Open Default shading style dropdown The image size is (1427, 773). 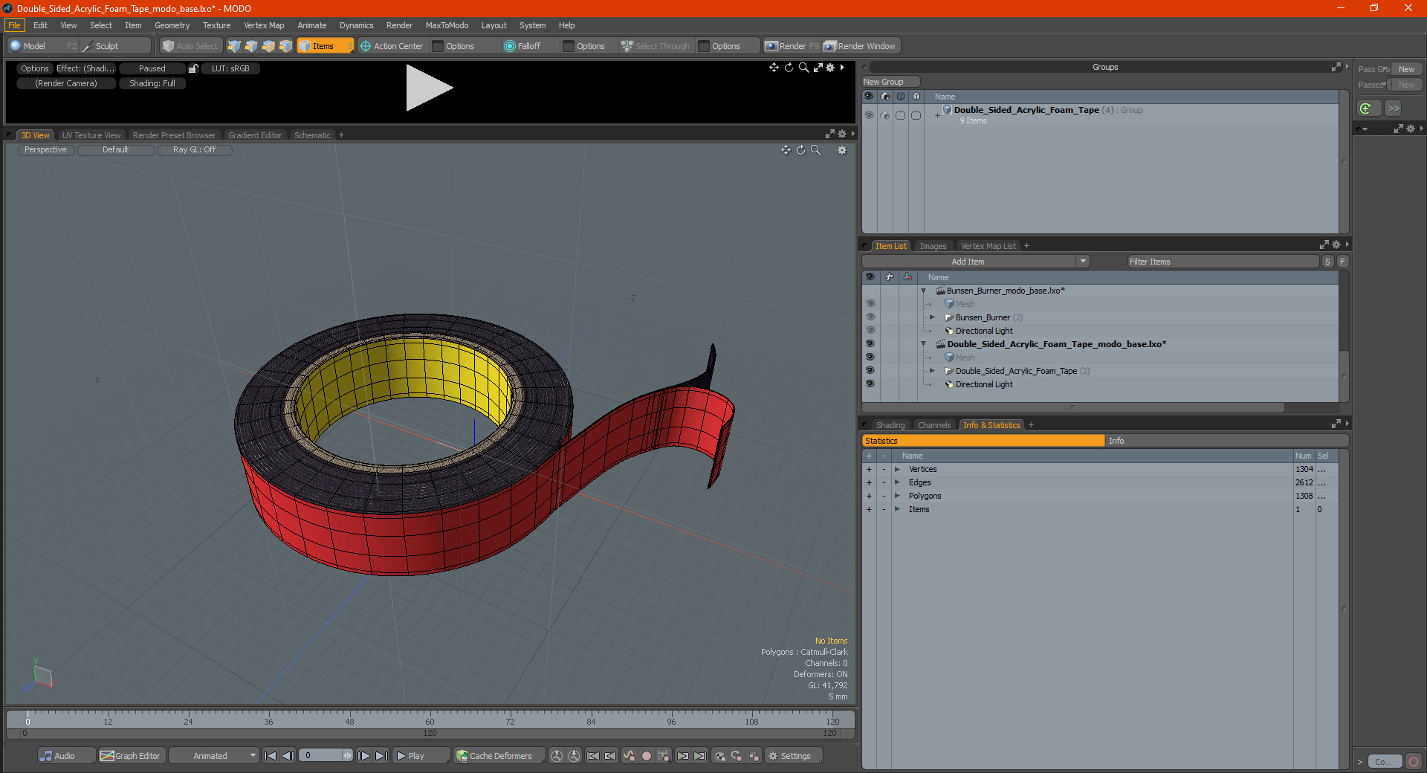coord(116,149)
